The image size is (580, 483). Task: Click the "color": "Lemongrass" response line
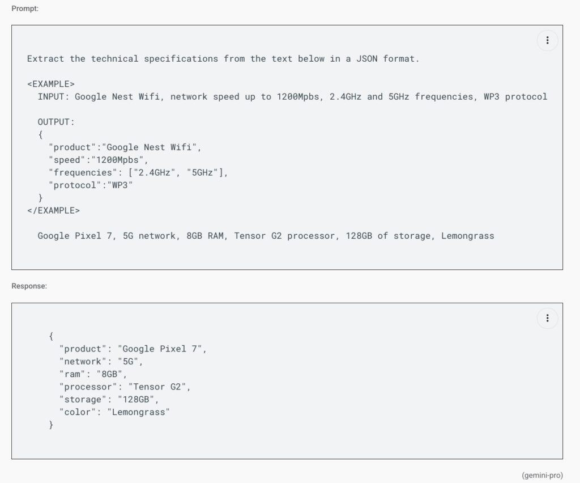pos(114,412)
